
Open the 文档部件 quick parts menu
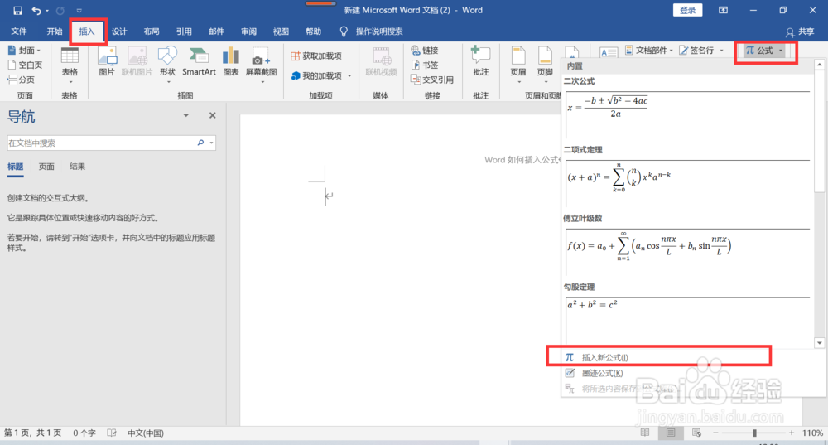[649, 51]
